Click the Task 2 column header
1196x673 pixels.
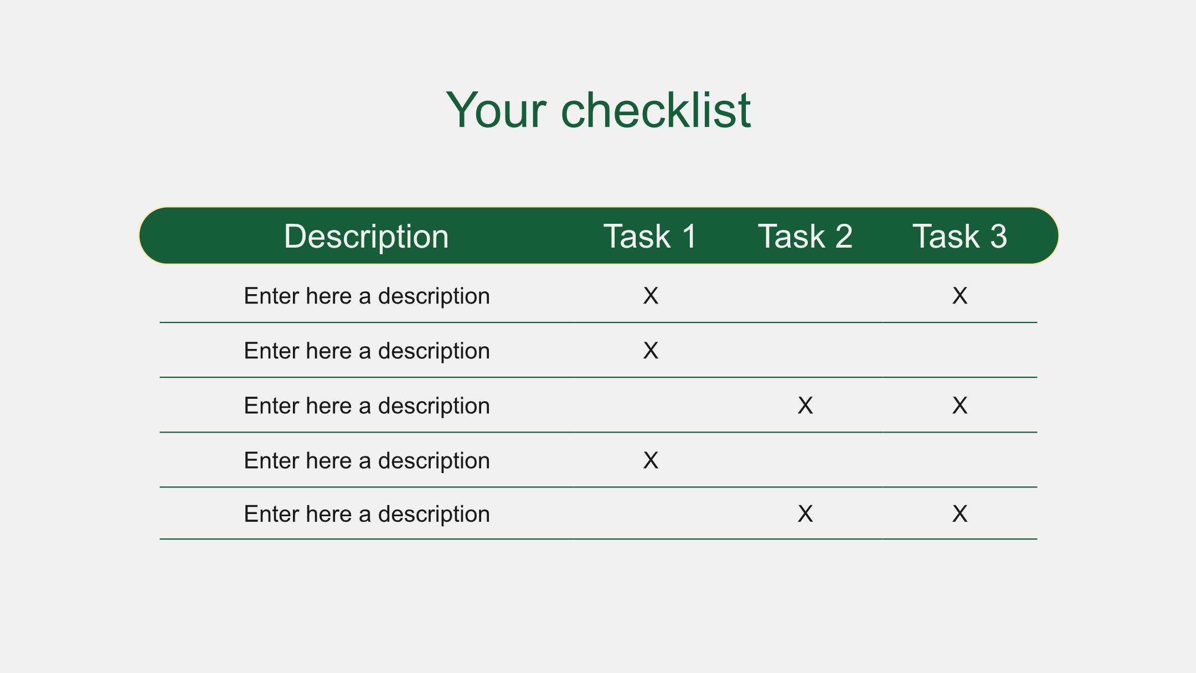click(x=805, y=236)
